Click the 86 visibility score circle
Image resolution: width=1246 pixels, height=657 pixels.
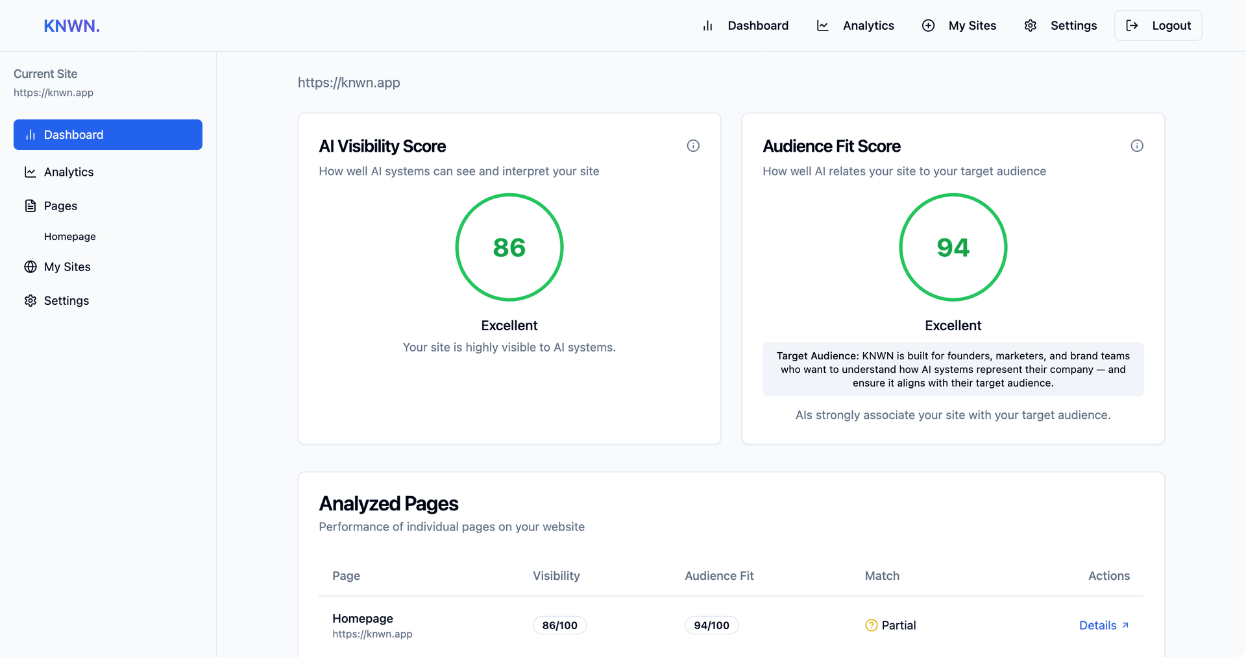(x=509, y=247)
